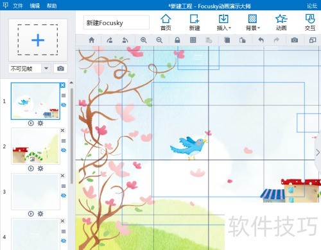Toggle visibility eye of frame 1
Screen dimensions: 321x250
click(64, 105)
